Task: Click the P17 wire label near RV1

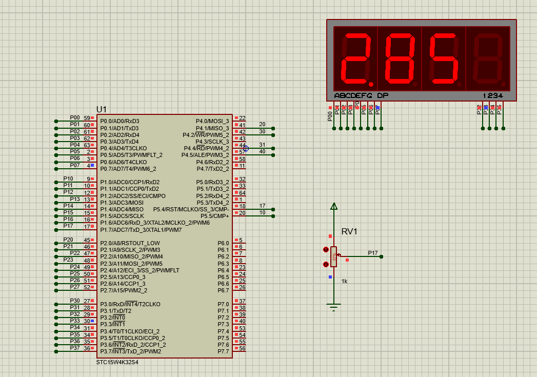Action: click(373, 253)
